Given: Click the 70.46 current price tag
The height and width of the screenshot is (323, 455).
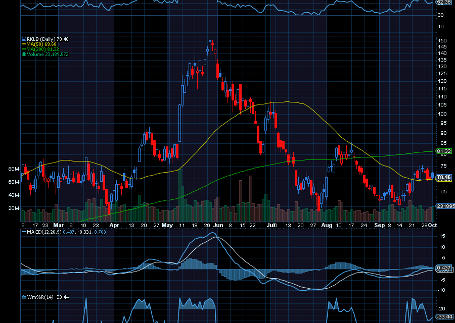Looking at the screenshot, I should point(444,177).
